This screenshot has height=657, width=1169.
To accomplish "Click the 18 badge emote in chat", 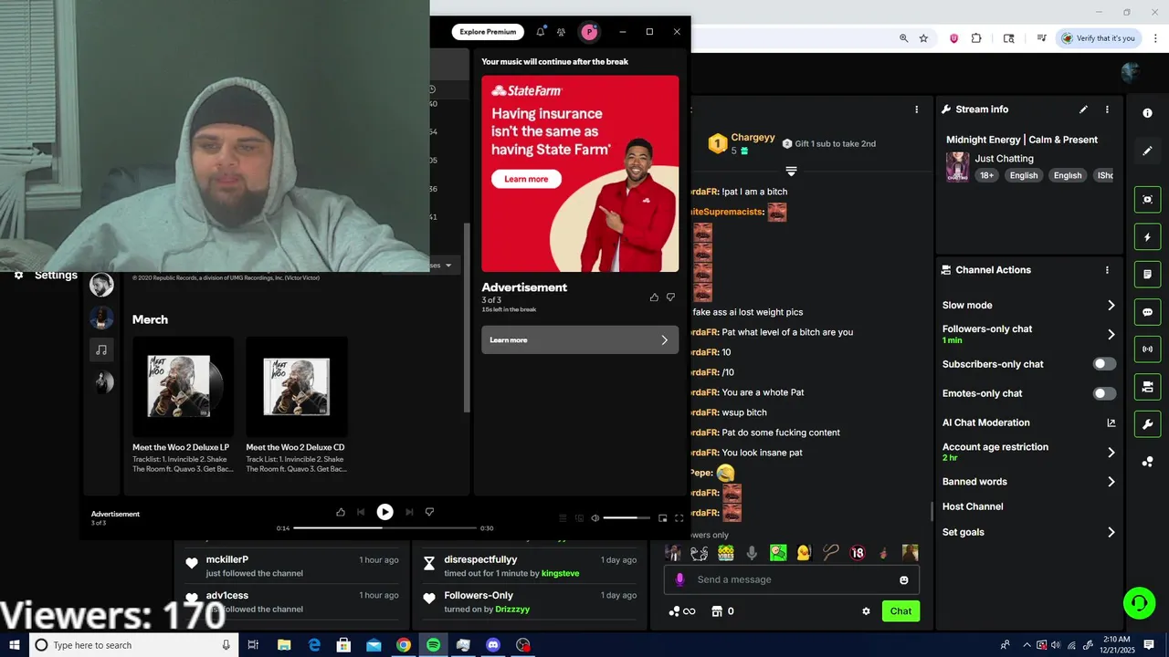I will 857,553.
